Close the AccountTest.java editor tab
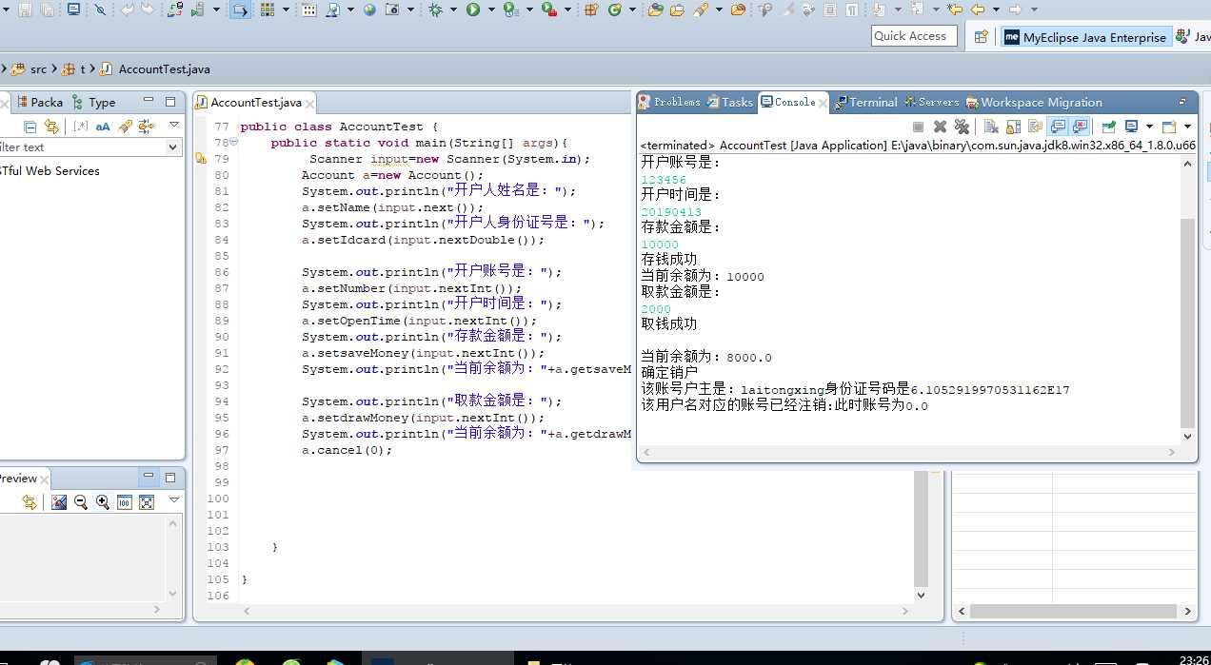 pos(310,103)
